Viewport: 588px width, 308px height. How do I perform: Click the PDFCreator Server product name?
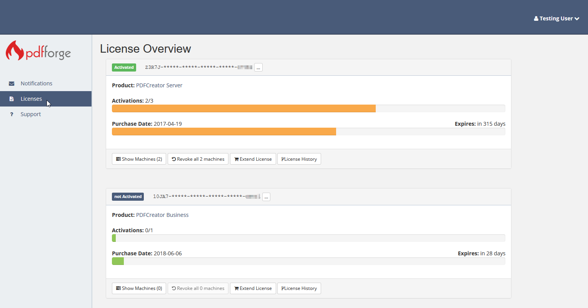[159, 85]
